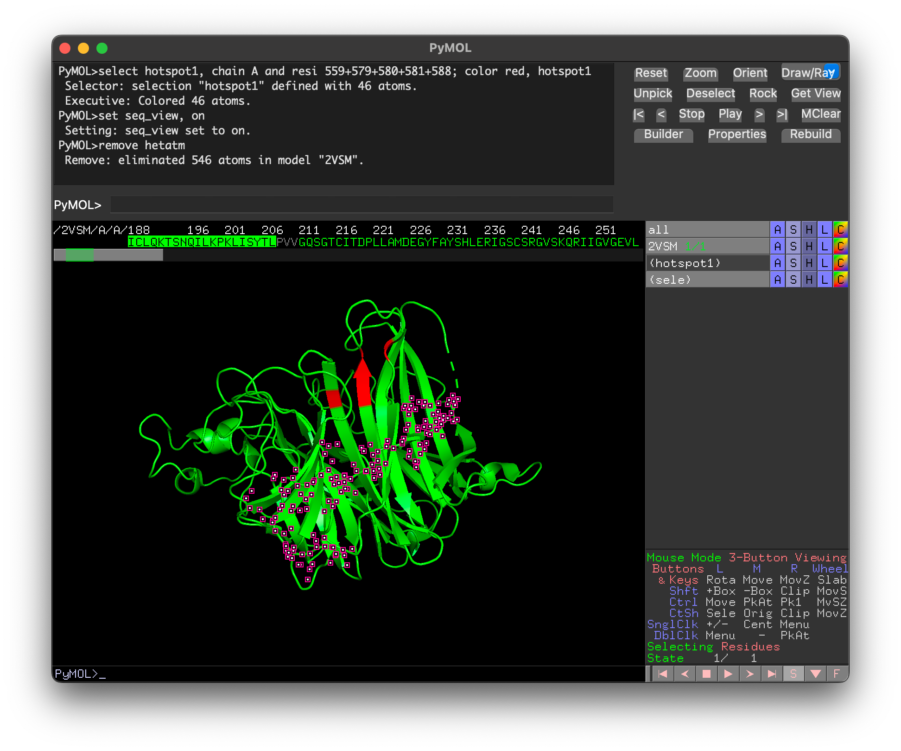The image size is (901, 751).
Task: Open the down-arrow icon in bottom playback bar
Action: click(815, 674)
